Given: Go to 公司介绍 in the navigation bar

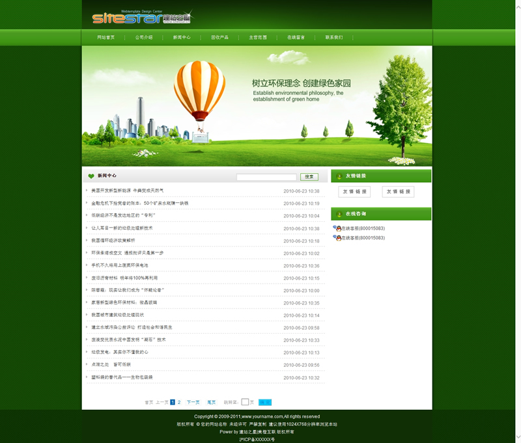Looking at the screenshot, I should (x=144, y=38).
